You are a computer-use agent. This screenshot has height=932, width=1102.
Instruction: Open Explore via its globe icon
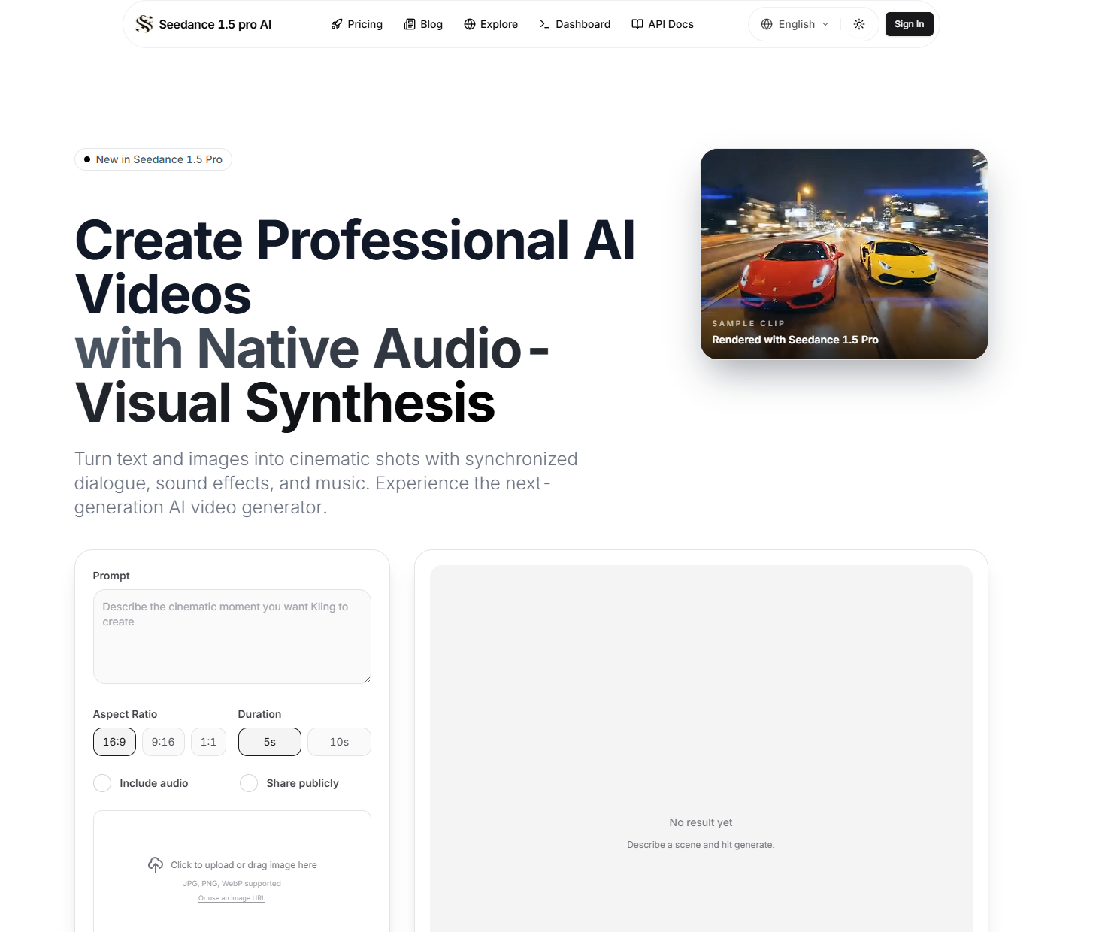468,23
